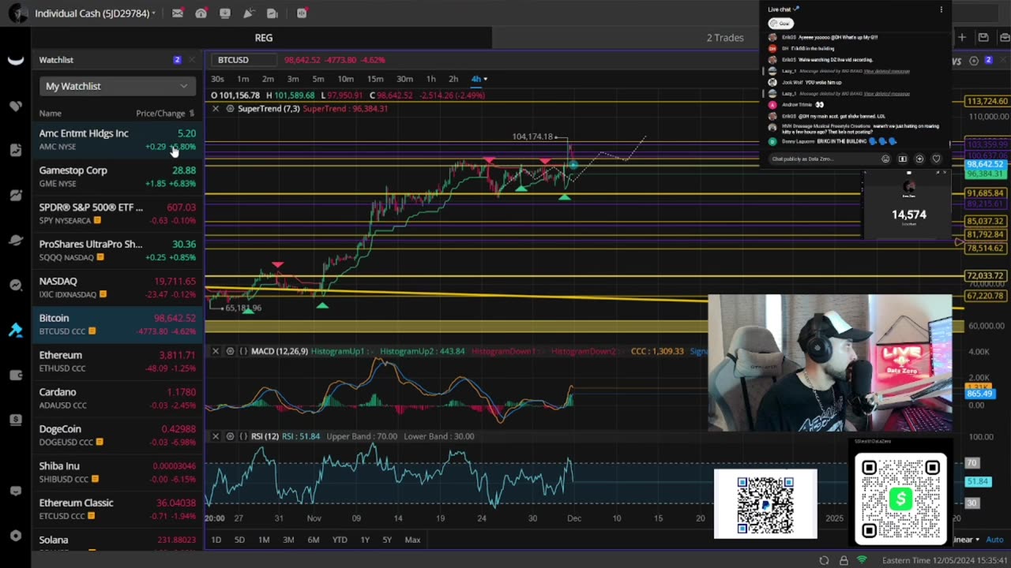
Task: Select the 15m chart interval
Action: pyautogui.click(x=375, y=79)
